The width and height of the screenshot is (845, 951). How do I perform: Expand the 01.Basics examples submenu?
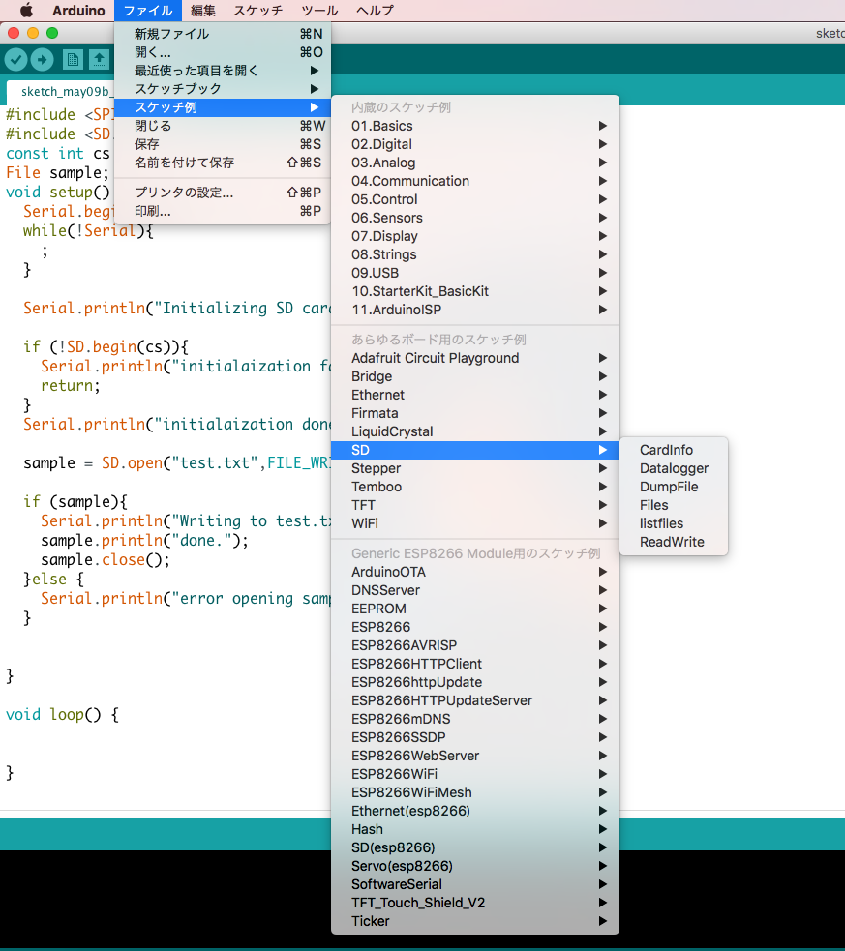475,126
